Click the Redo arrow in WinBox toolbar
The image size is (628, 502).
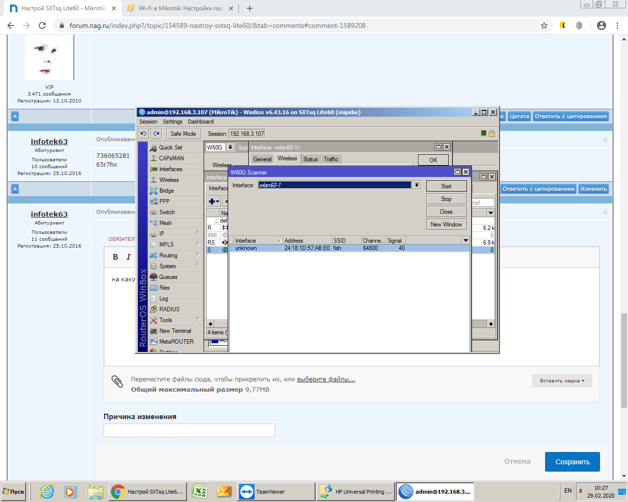point(156,134)
